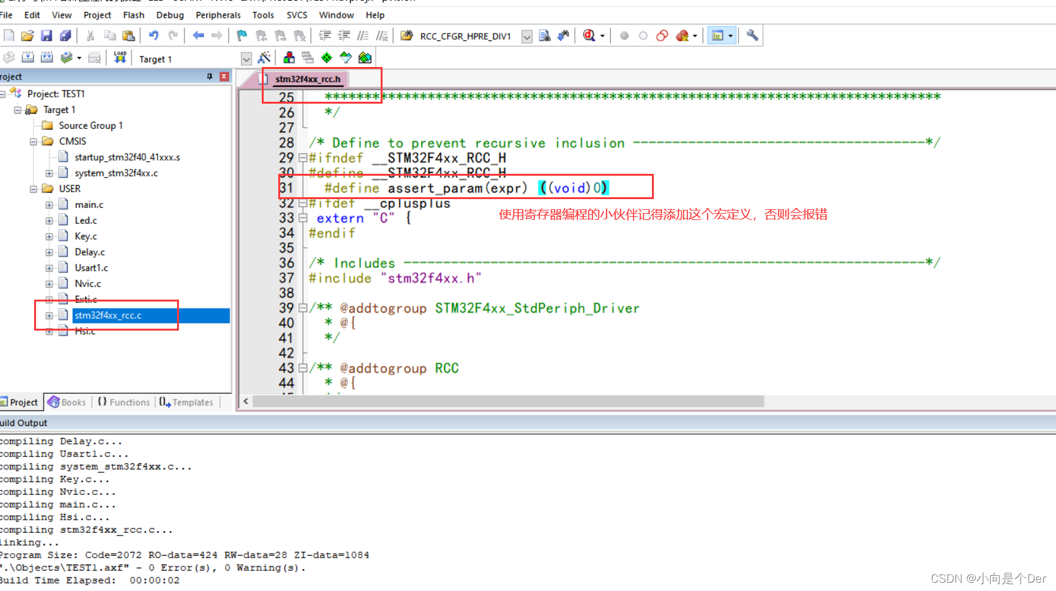This screenshot has width=1056, height=591.
Task: Switch to the Templates panel tab
Action: pyautogui.click(x=187, y=403)
